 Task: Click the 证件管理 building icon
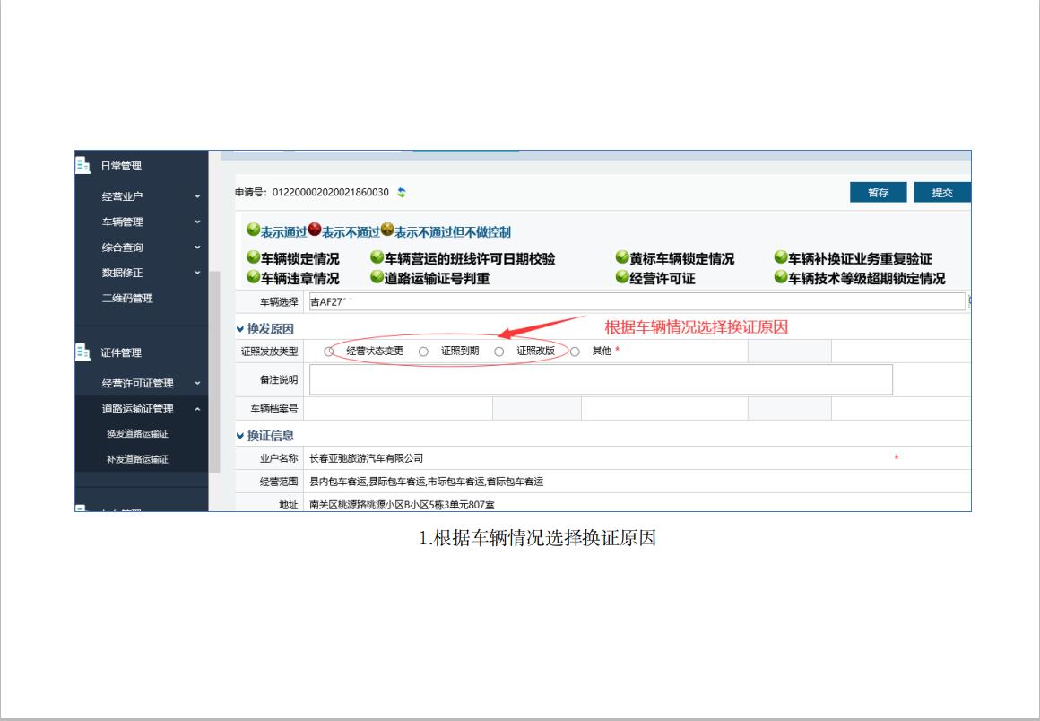point(82,352)
